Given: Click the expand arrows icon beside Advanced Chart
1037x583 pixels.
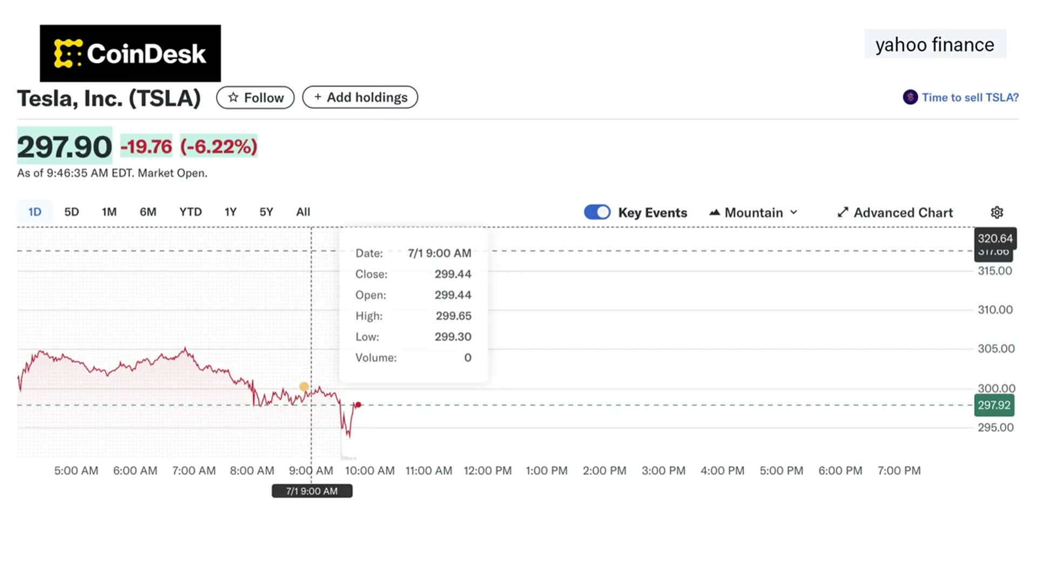Looking at the screenshot, I should pos(843,212).
